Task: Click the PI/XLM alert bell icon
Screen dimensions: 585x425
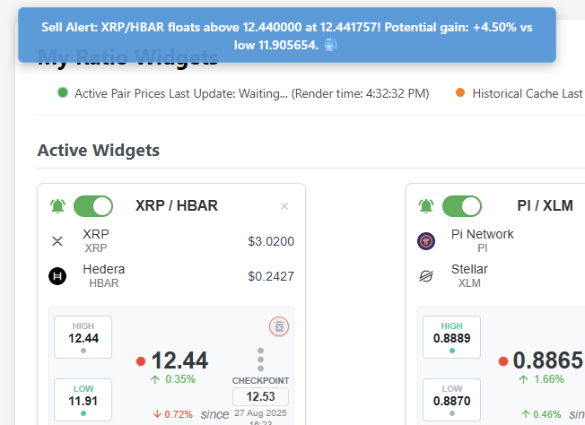Action: 427,206
